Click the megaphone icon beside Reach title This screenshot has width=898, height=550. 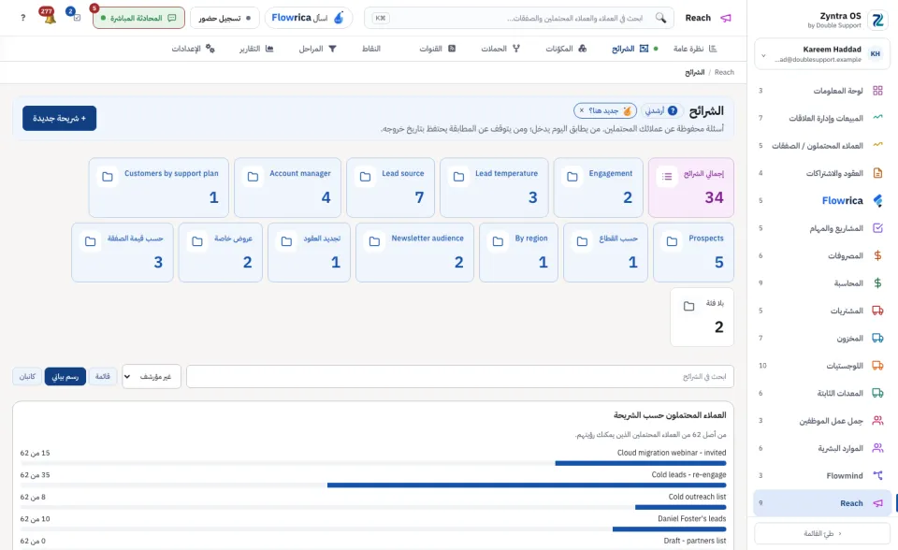pos(726,18)
